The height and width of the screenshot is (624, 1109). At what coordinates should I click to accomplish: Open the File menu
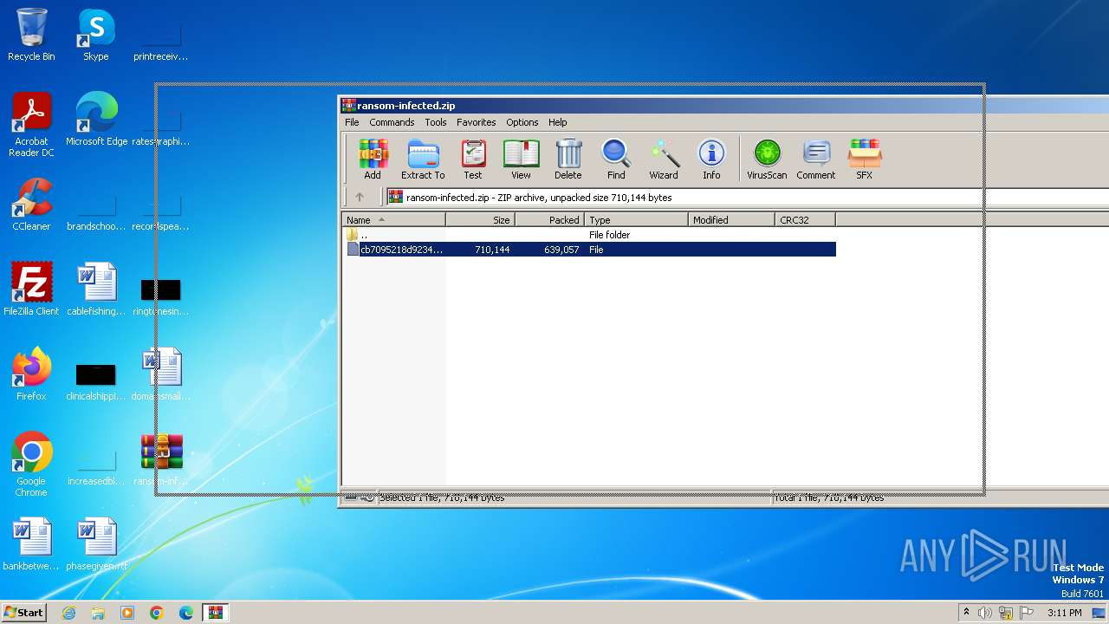352,122
